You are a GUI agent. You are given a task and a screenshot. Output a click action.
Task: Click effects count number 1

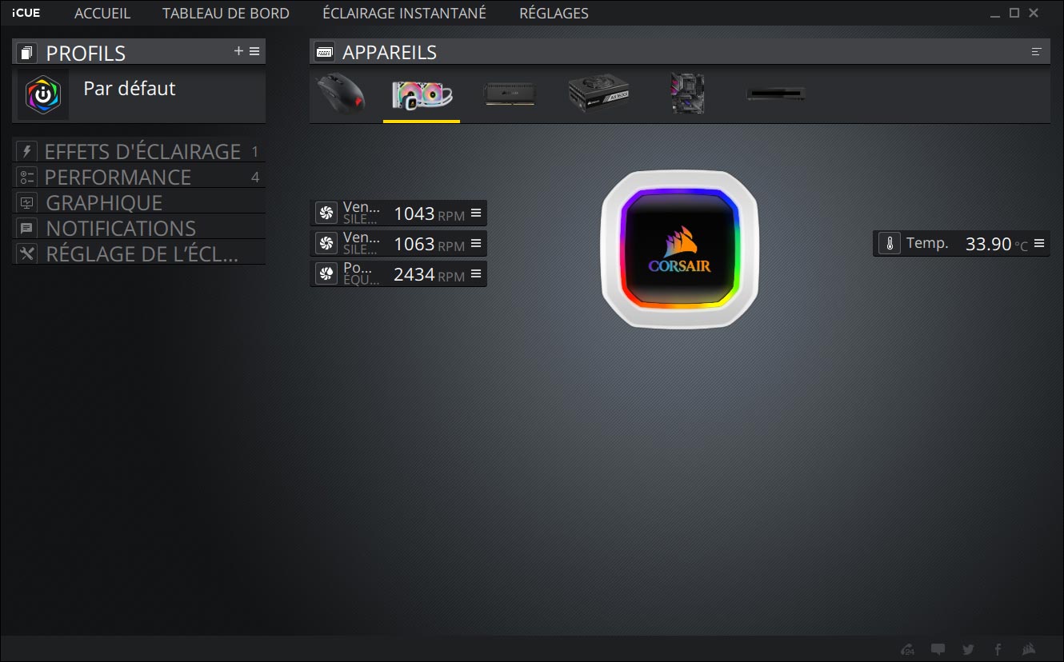(254, 151)
